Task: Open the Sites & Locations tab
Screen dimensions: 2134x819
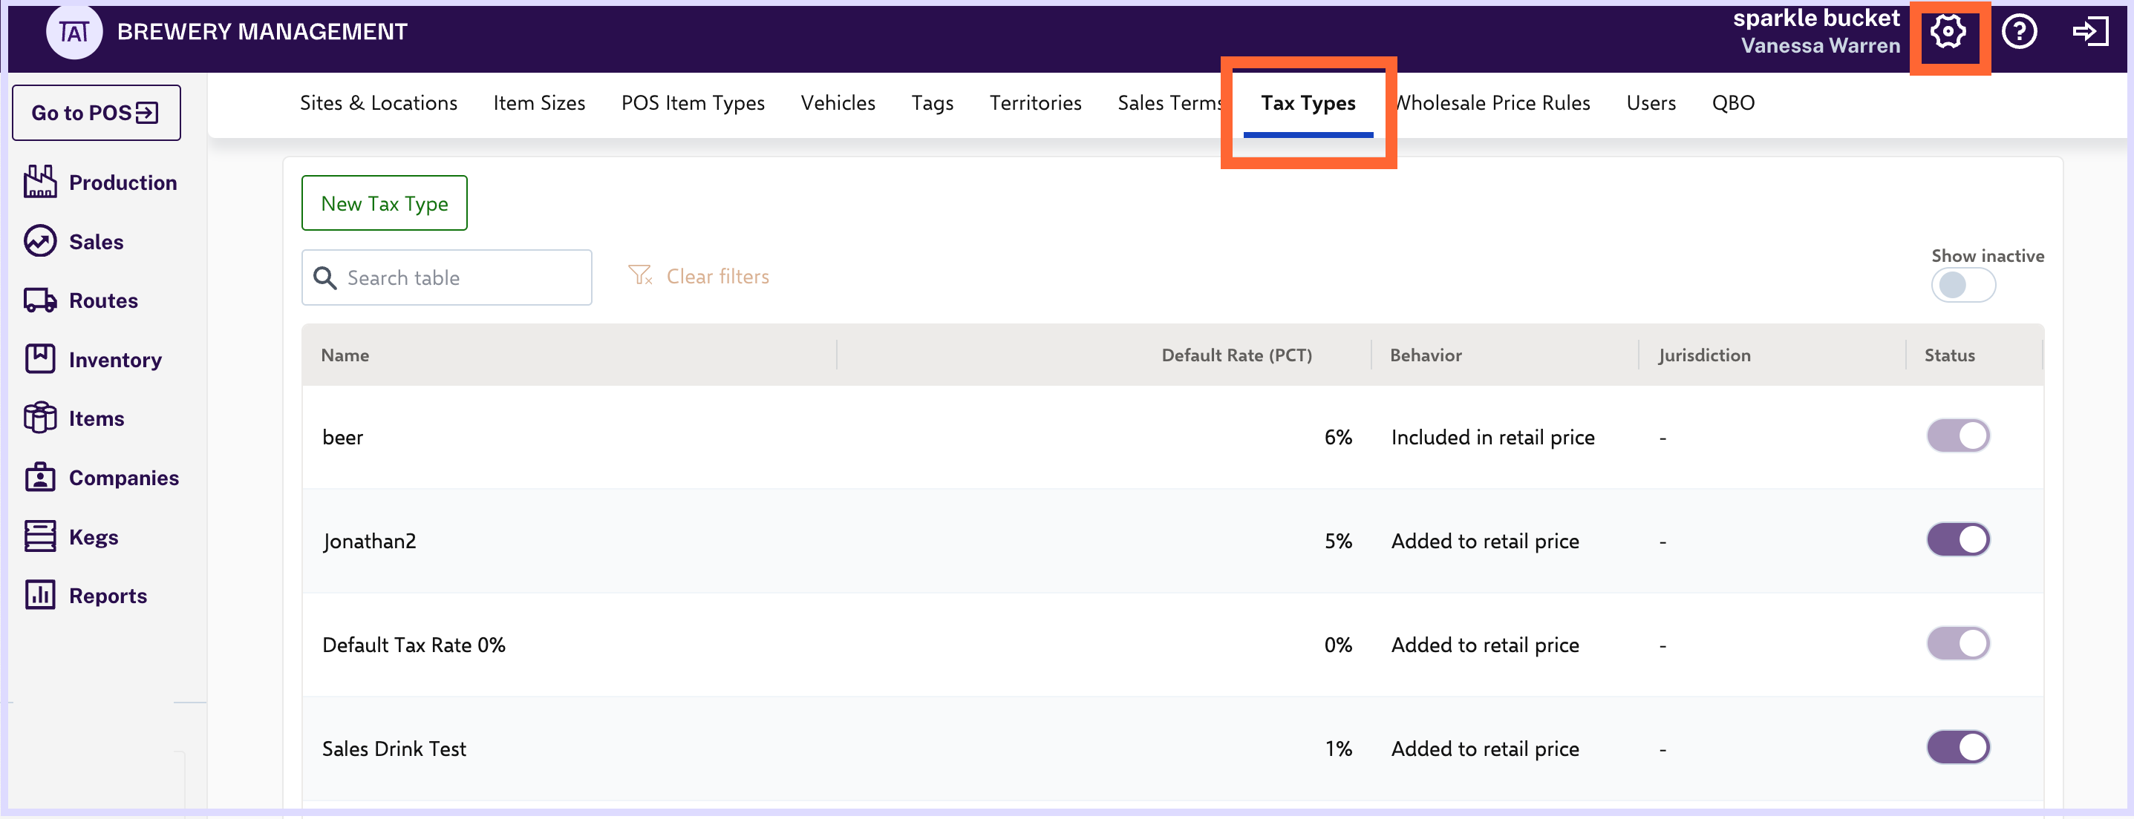Action: pyautogui.click(x=379, y=103)
